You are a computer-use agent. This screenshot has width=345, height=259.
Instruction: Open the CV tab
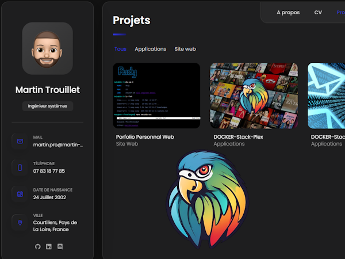pyautogui.click(x=318, y=13)
